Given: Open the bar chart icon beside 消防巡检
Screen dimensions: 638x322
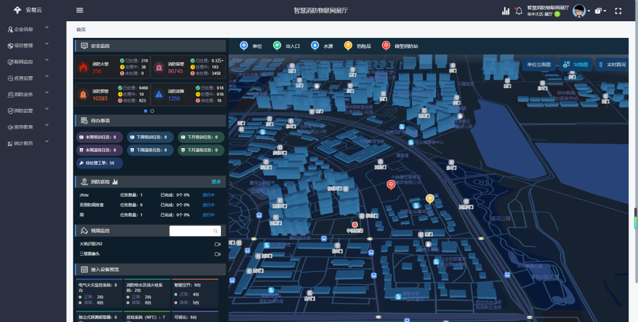Looking at the screenshot, I should click(x=115, y=181).
